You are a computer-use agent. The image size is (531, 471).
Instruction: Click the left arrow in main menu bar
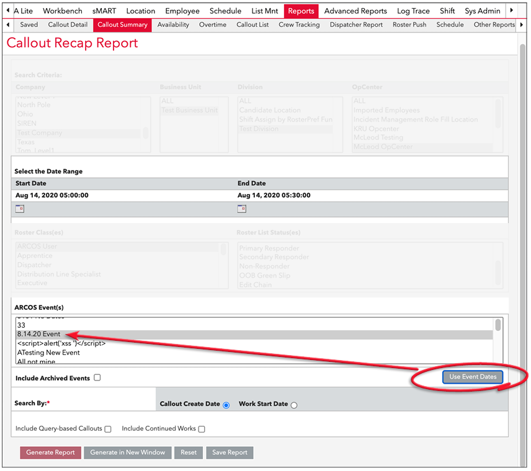[8, 11]
